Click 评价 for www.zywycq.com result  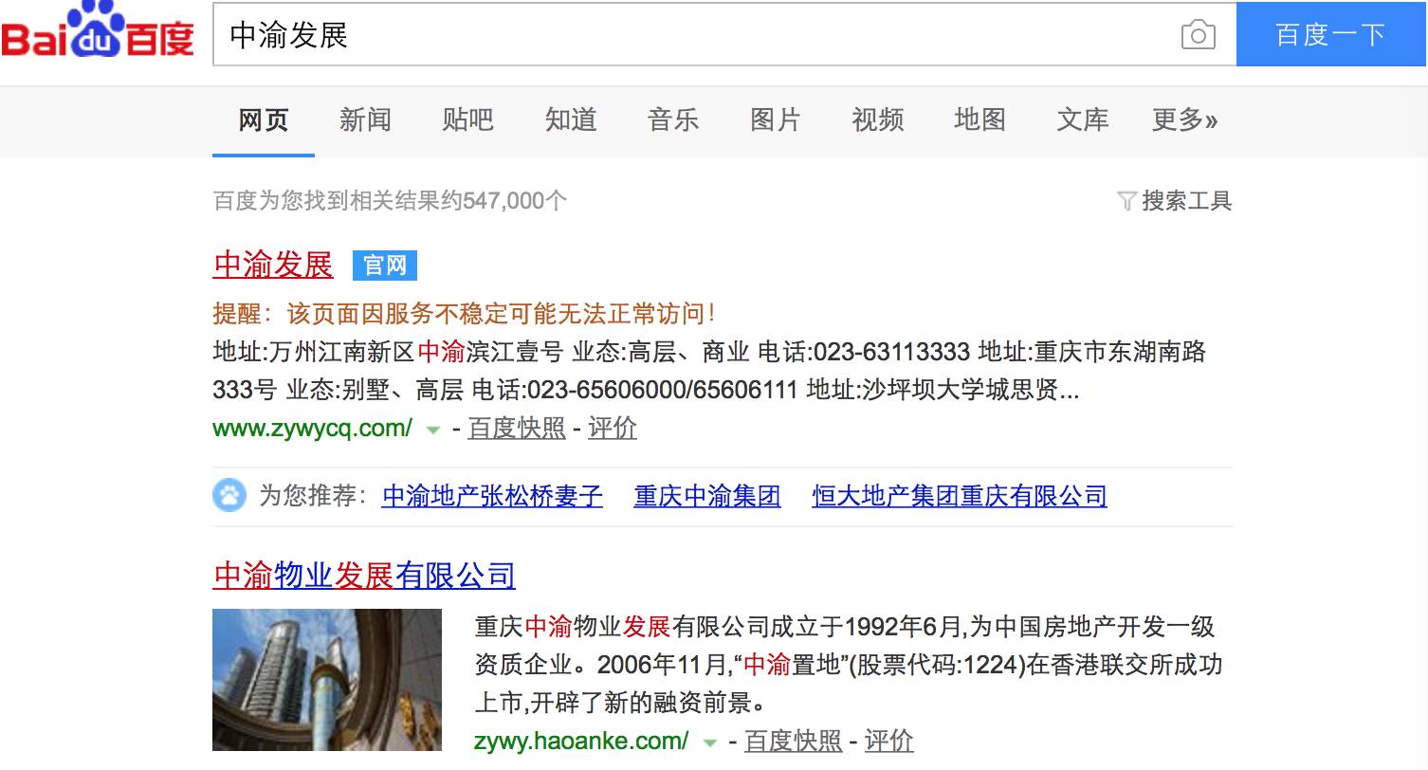pos(613,429)
